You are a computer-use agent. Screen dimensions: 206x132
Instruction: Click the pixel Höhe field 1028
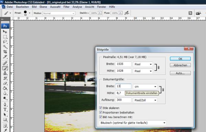click(123, 71)
